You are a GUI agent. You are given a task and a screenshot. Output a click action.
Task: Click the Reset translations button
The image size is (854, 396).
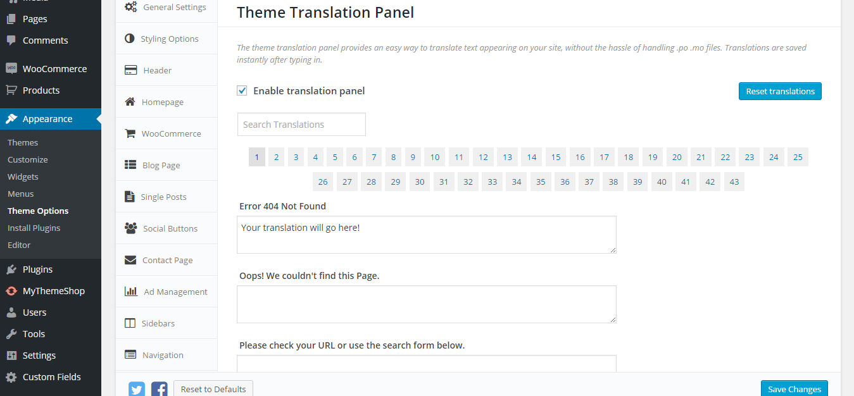click(780, 91)
